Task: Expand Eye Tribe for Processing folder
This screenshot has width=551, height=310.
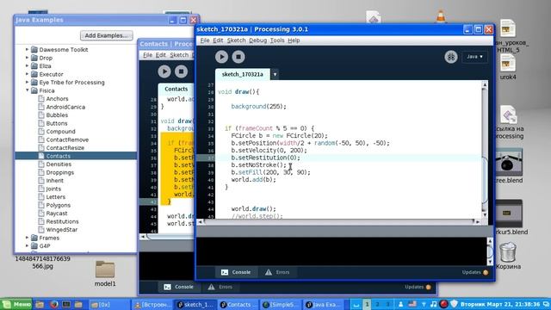Action: click(28, 83)
